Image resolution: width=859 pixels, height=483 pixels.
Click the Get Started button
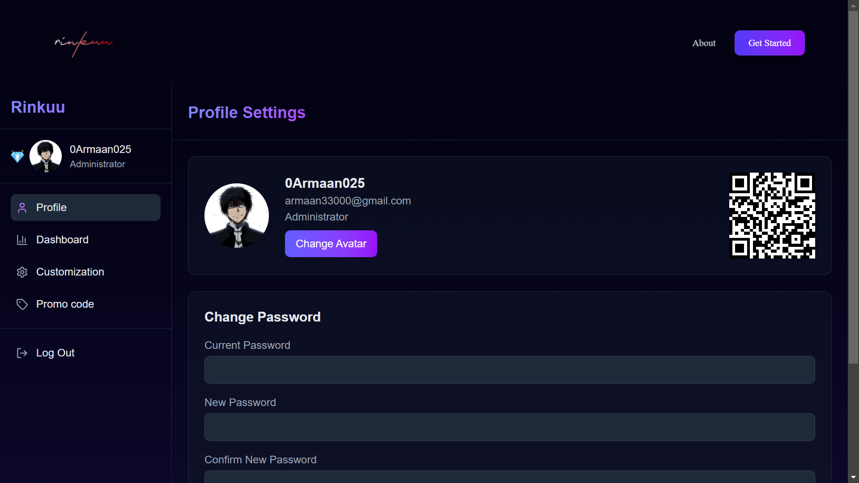(770, 43)
